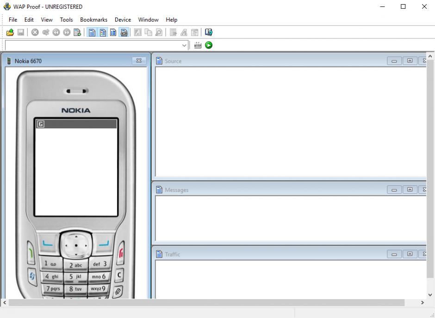Toggle the second colored-list page view icon
The image size is (435, 318).
pos(103,32)
